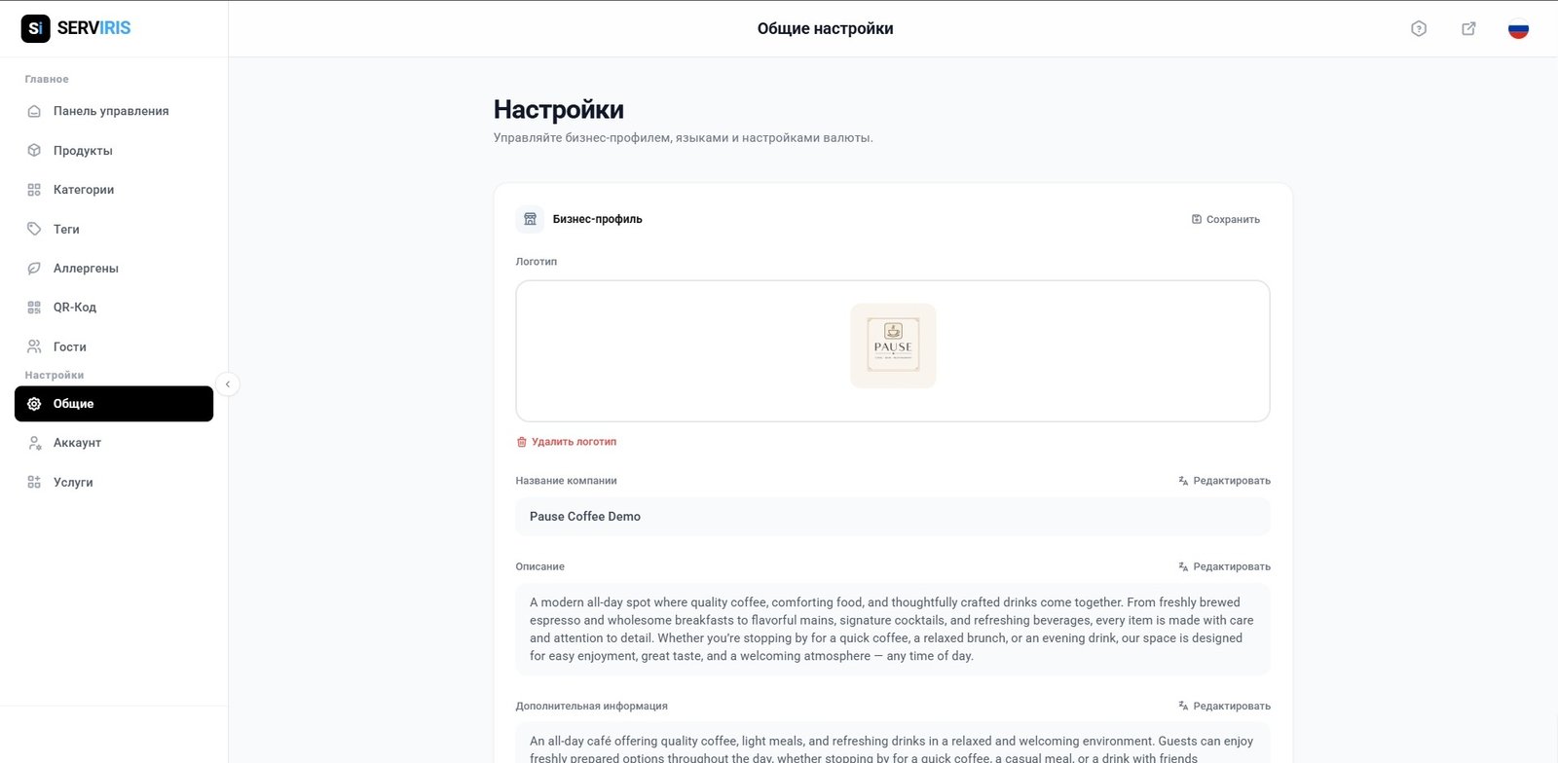Select the Общие settings item
The image size is (1558, 763).
pyautogui.click(x=114, y=404)
